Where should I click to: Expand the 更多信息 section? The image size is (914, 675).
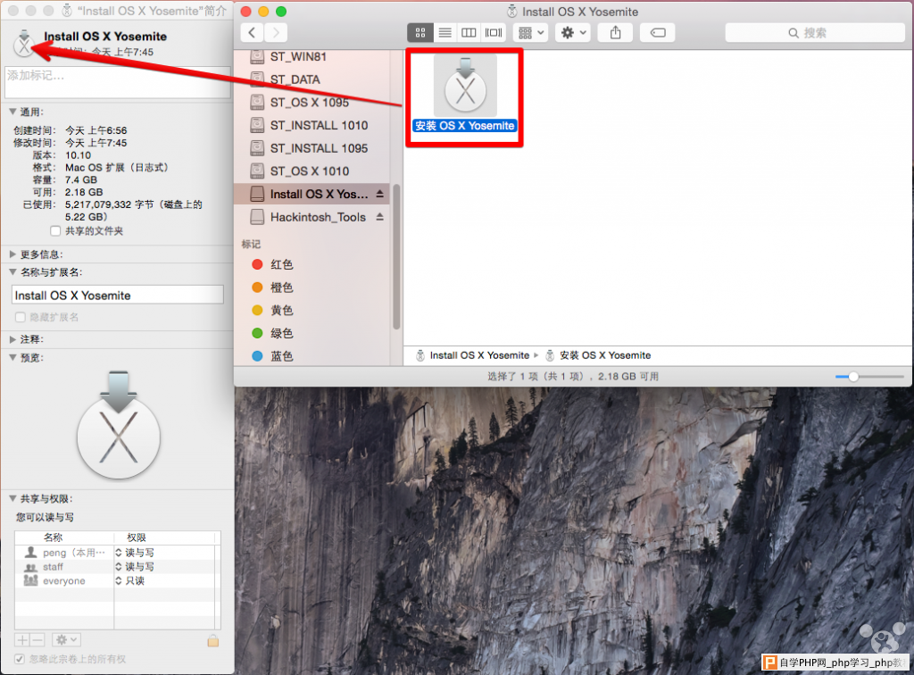coord(12,254)
